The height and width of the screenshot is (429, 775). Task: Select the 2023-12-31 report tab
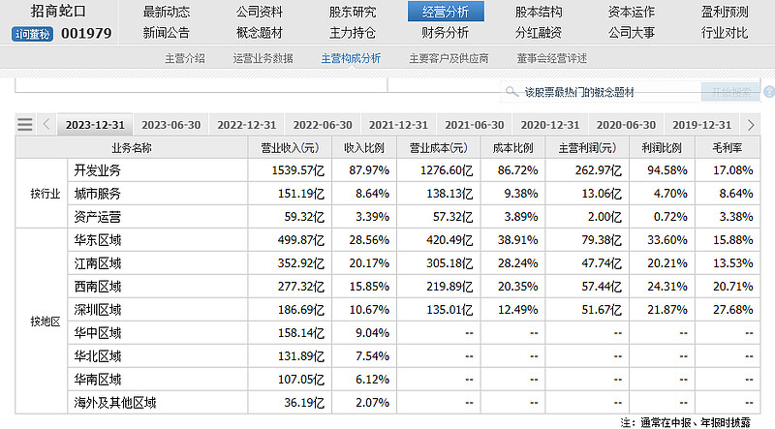pos(95,125)
